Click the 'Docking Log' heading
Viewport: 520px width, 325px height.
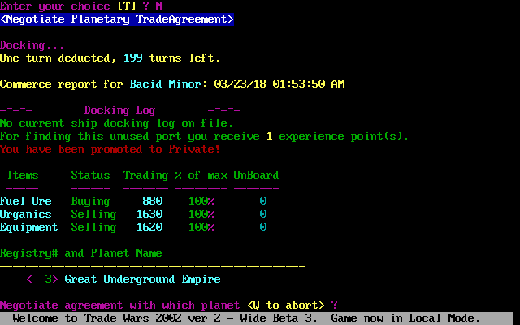coord(119,110)
